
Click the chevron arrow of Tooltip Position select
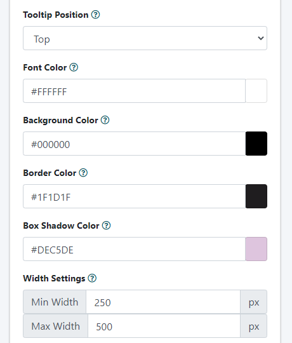(260, 38)
